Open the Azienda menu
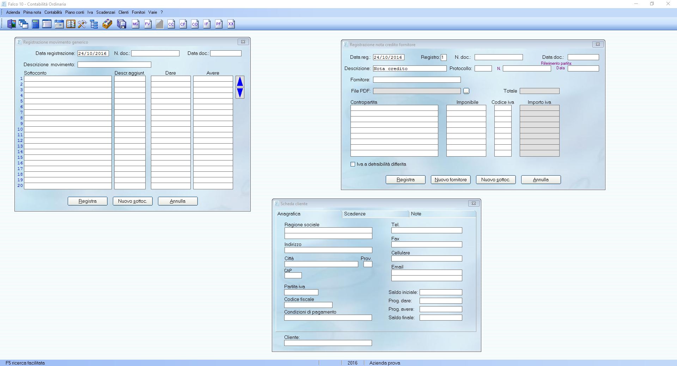 [13, 12]
